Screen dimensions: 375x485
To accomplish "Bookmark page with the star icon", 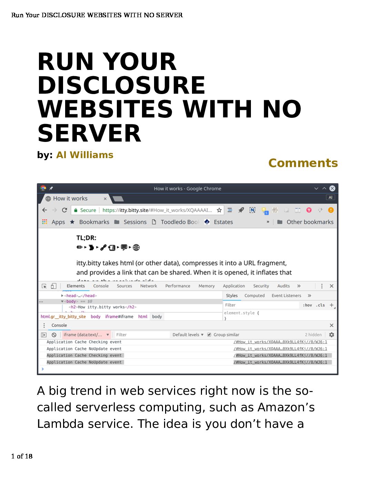I will (x=219, y=210).
